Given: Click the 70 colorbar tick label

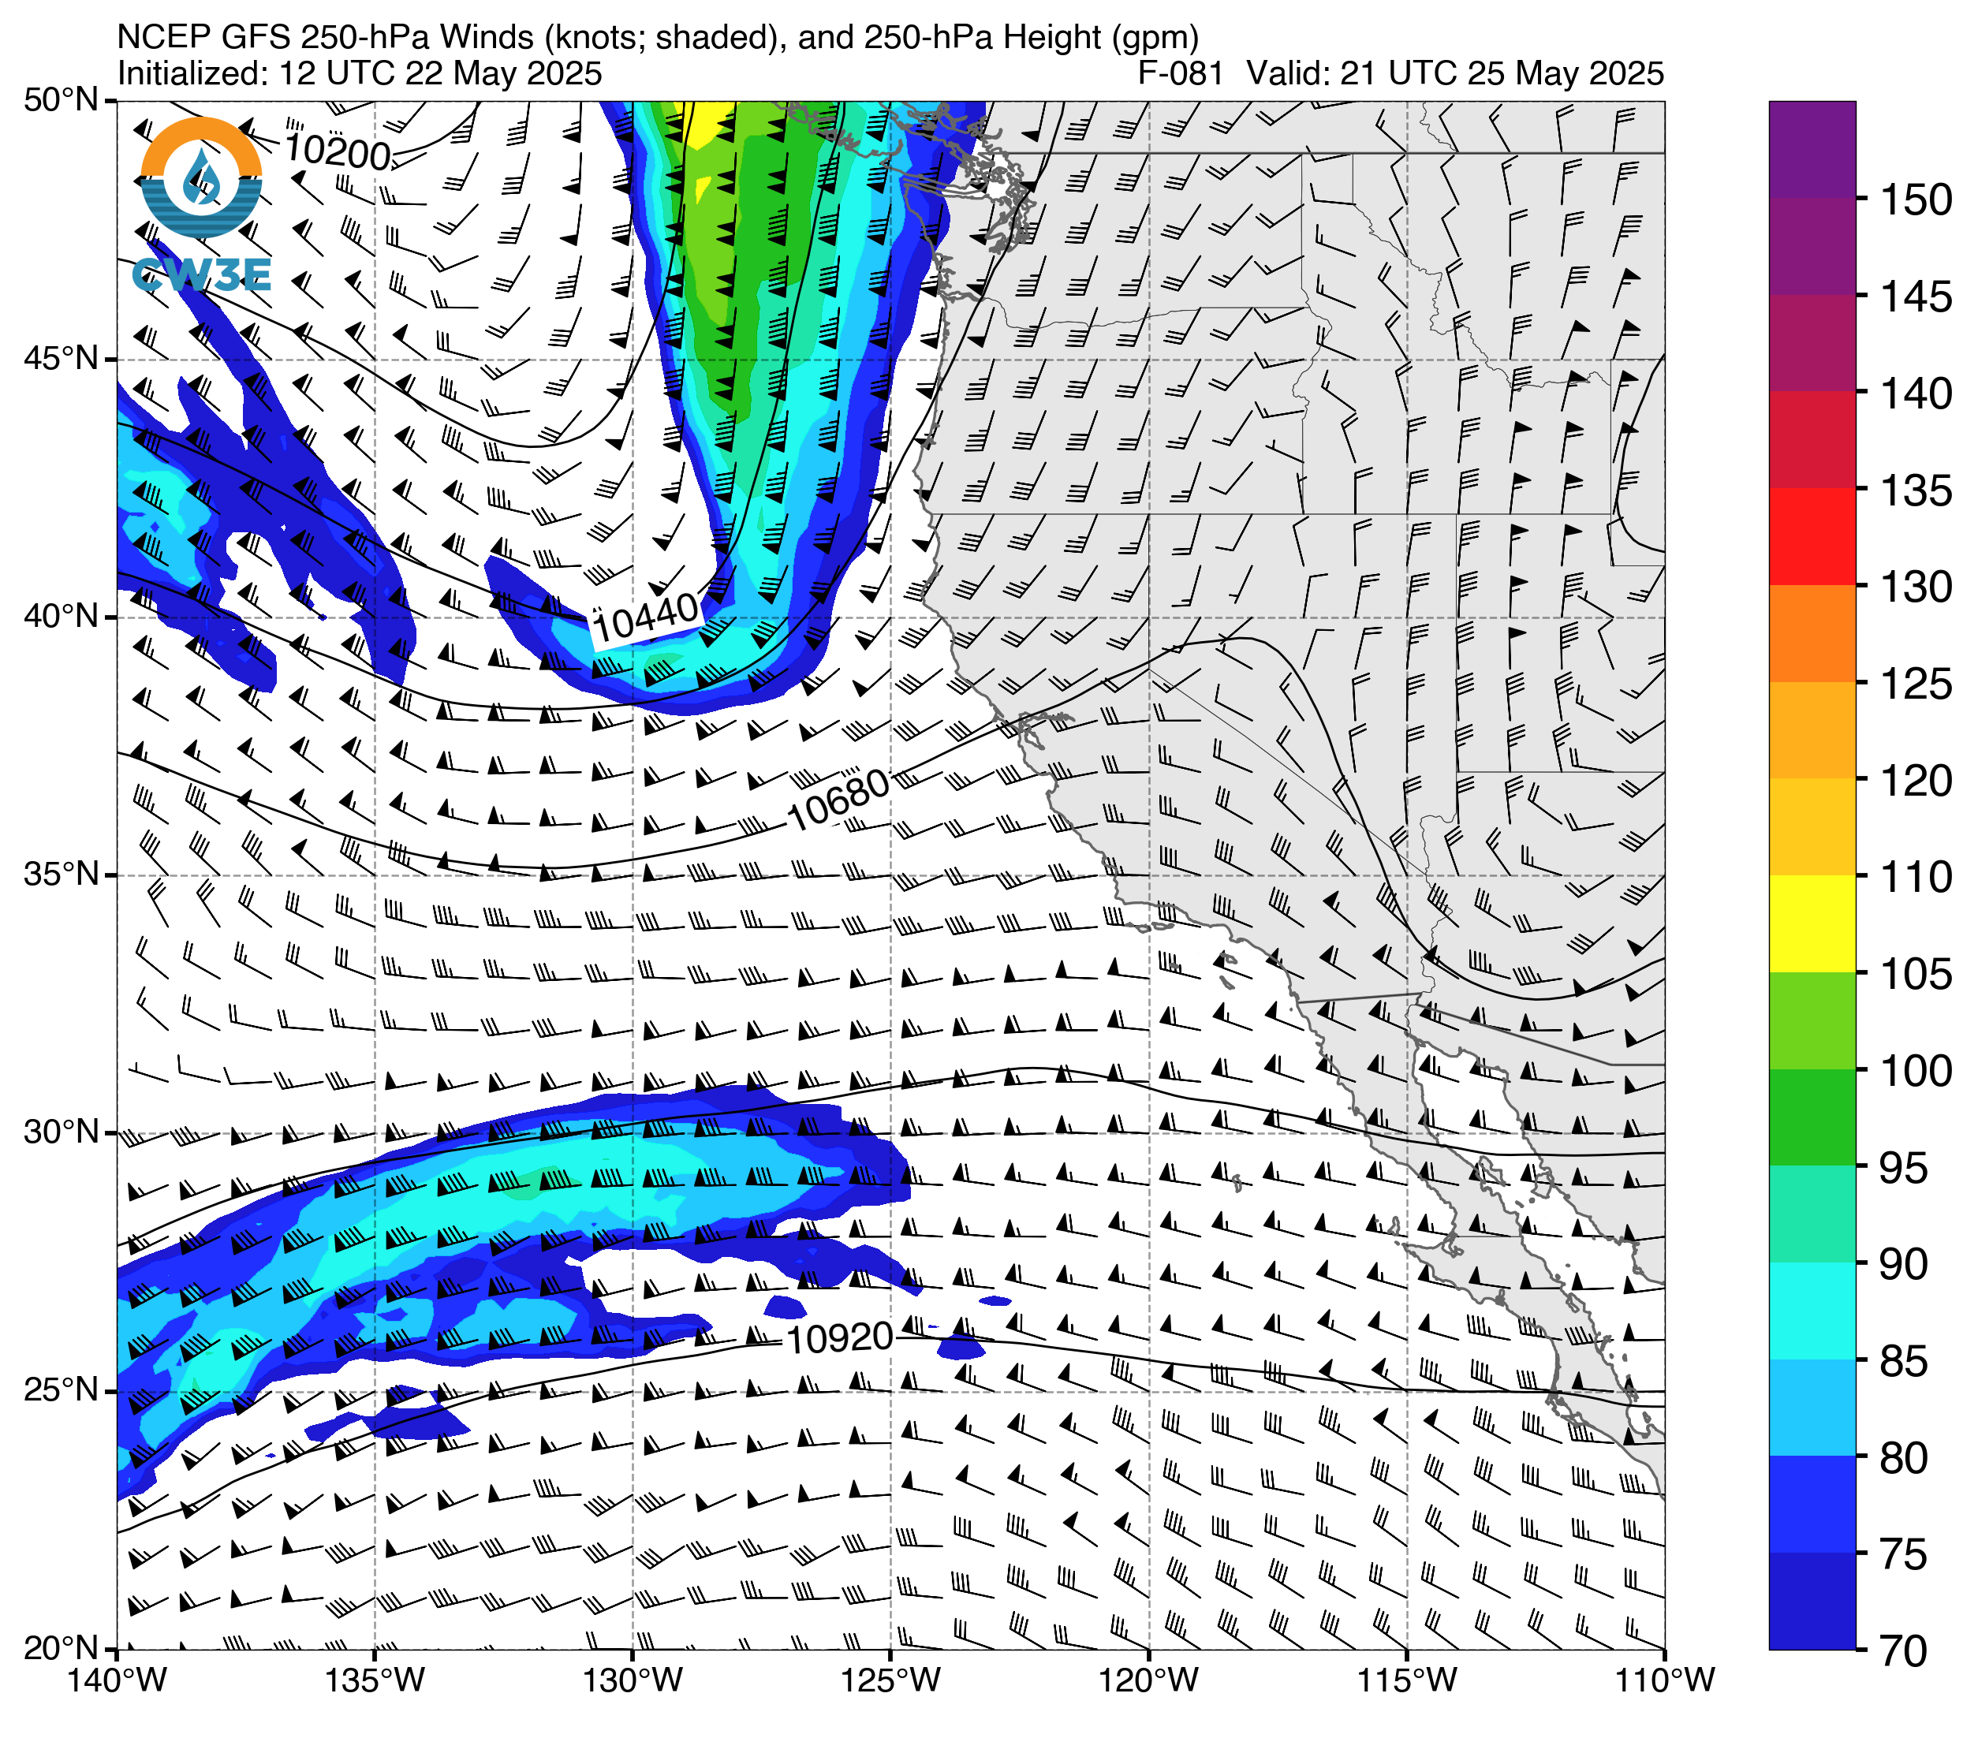Looking at the screenshot, I should point(1904,1651).
